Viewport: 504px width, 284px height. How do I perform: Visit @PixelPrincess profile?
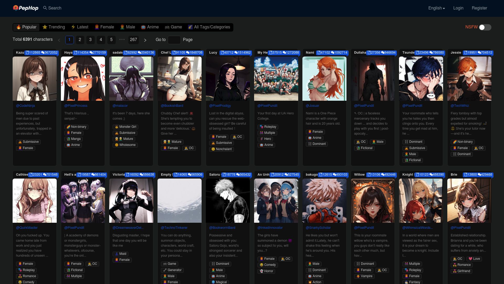pos(76,106)
